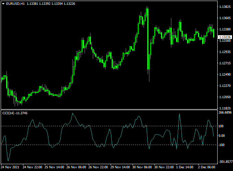Select the CCI 100 level label
This screenshot has width=233, height=171.
point(221,126)
